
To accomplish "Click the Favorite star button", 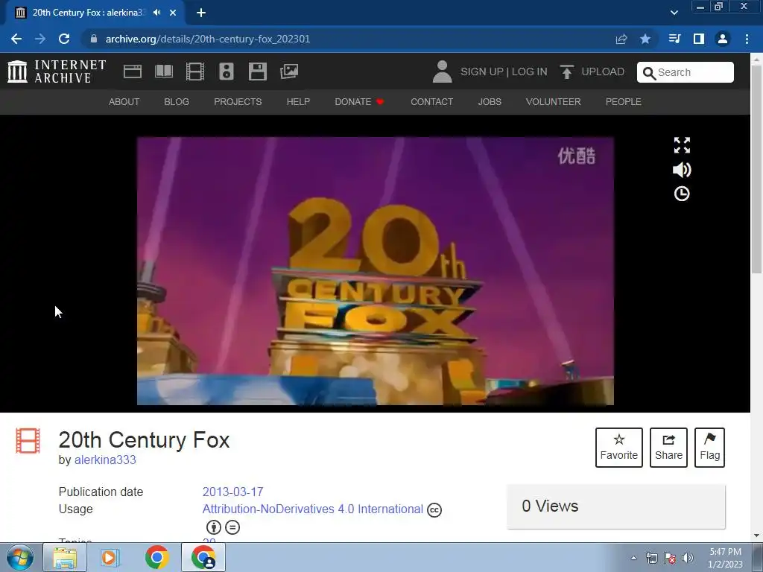I will (x=619, y=448).
